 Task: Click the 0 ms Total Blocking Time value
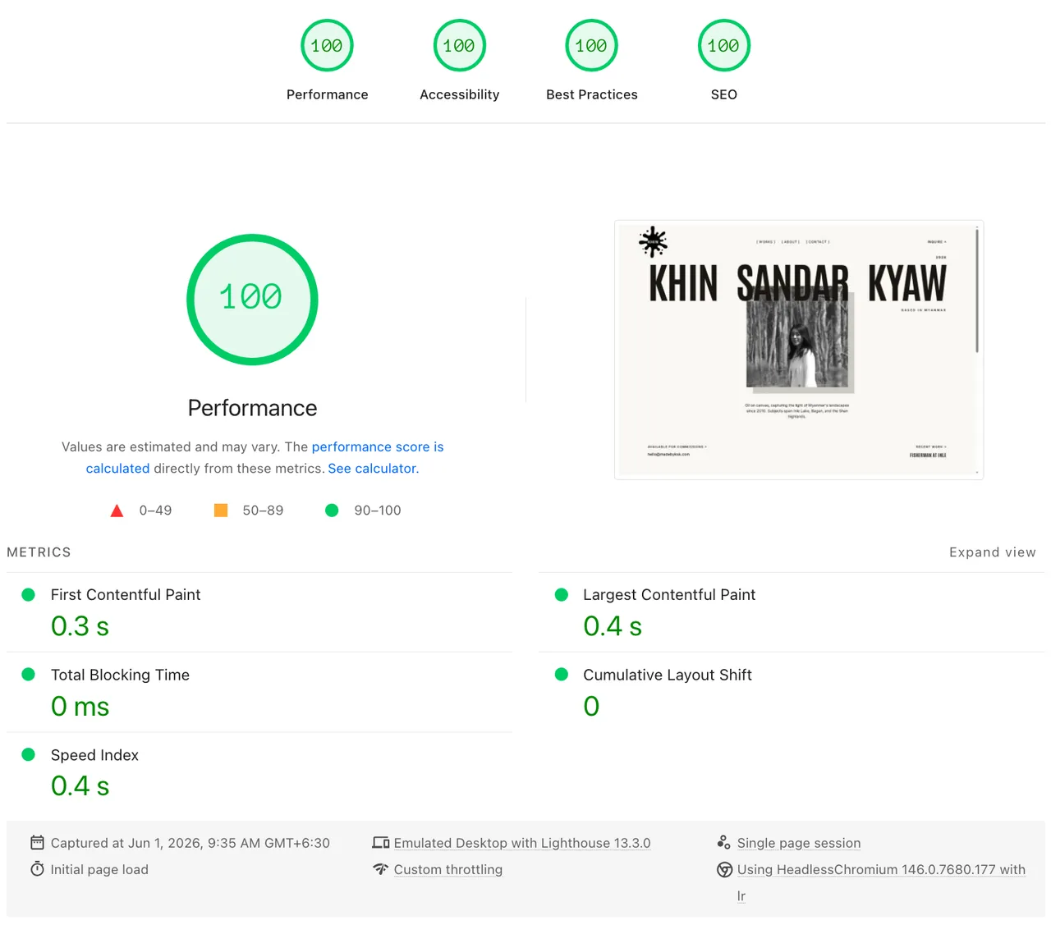(80, 707)
